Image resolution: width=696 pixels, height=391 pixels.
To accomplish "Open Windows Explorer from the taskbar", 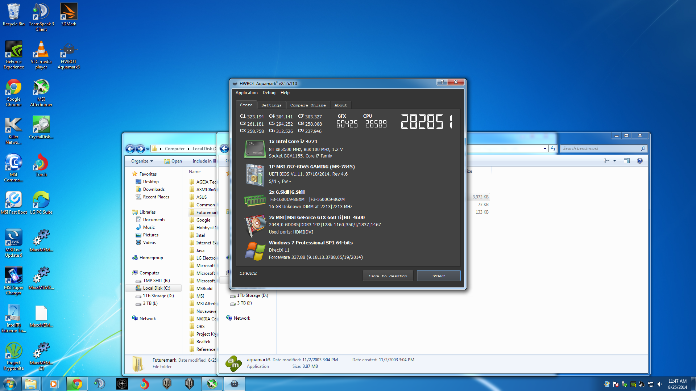I will [31, 384].
